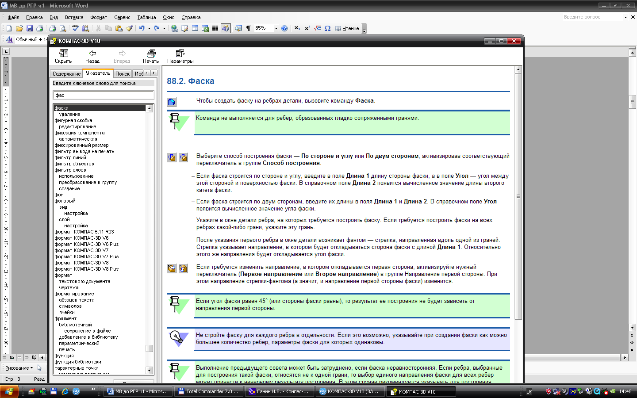Insert a symbol with Omega icon

[x=328, y=28]
